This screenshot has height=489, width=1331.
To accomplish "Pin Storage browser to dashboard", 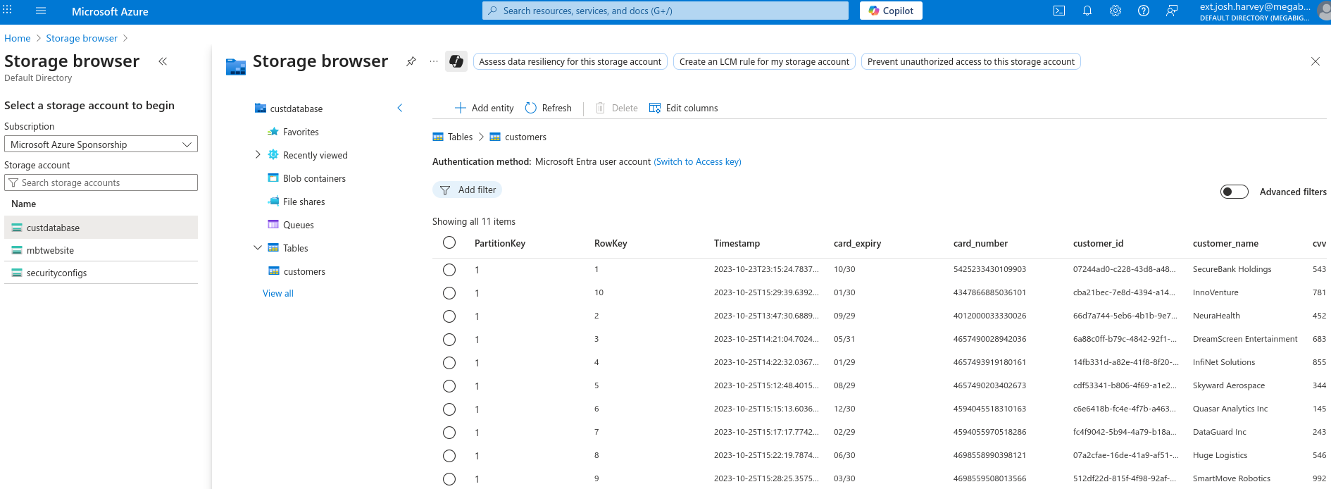I will tap(411, 61).
